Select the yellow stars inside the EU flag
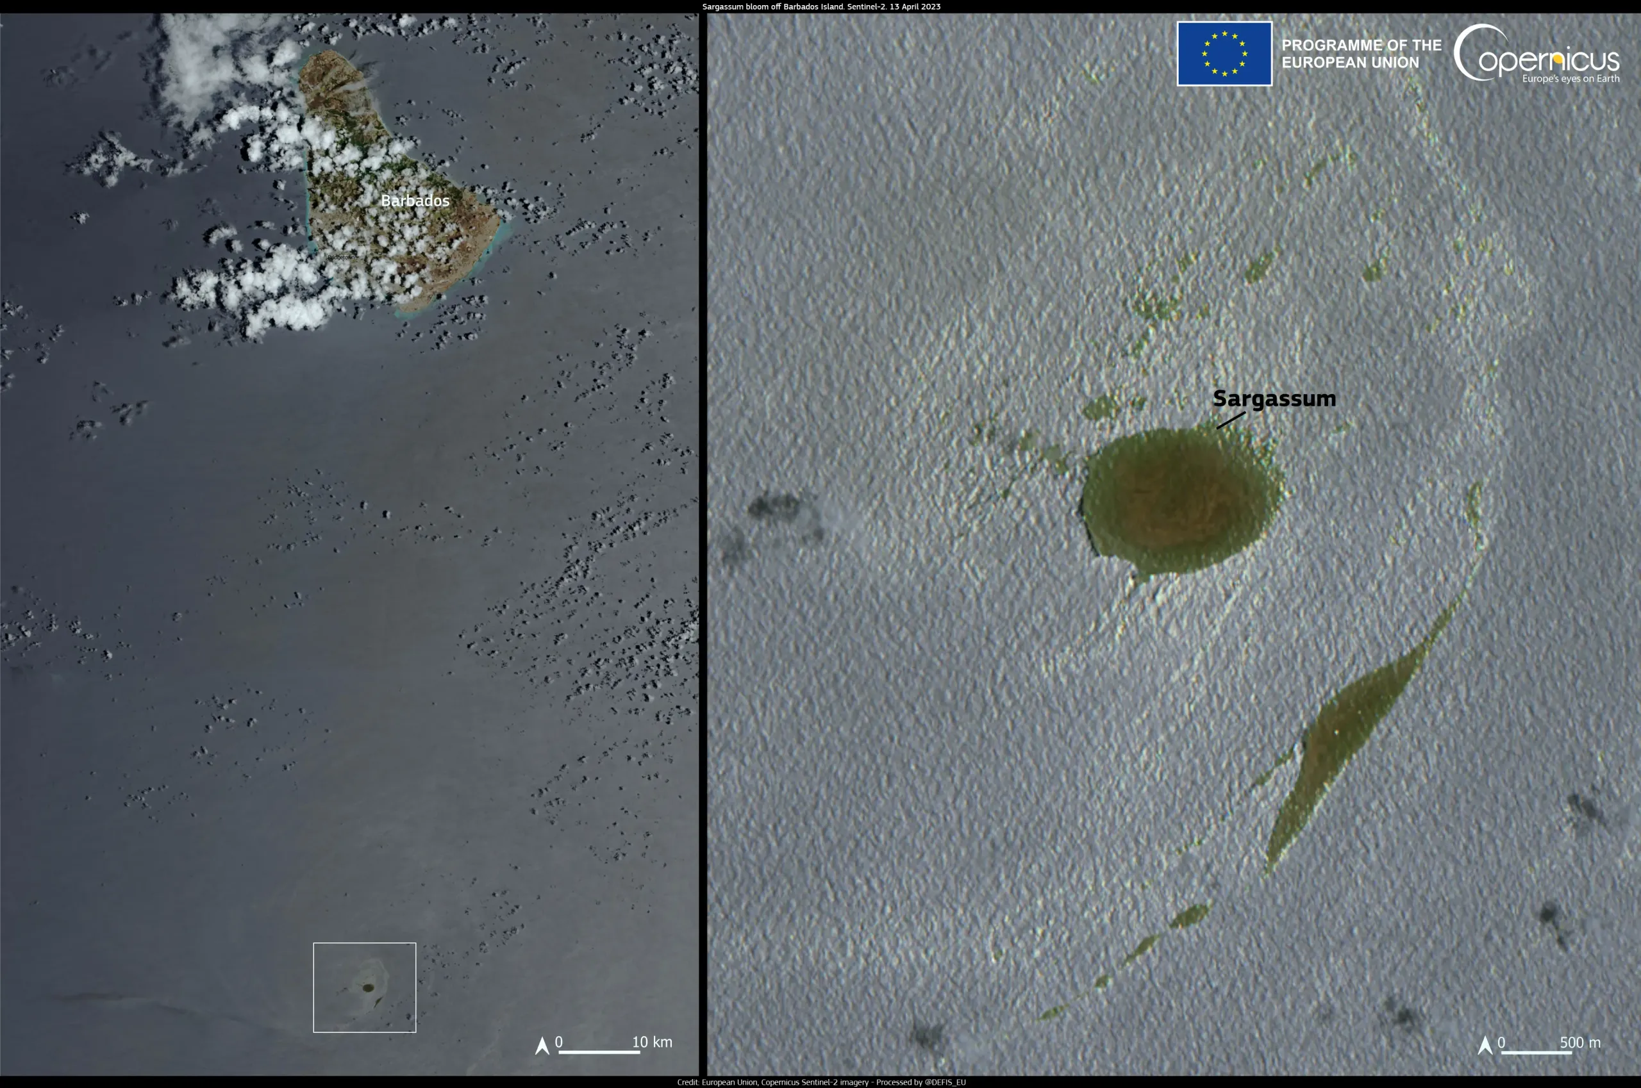1641x1088 pixels. pos(1224,52)
